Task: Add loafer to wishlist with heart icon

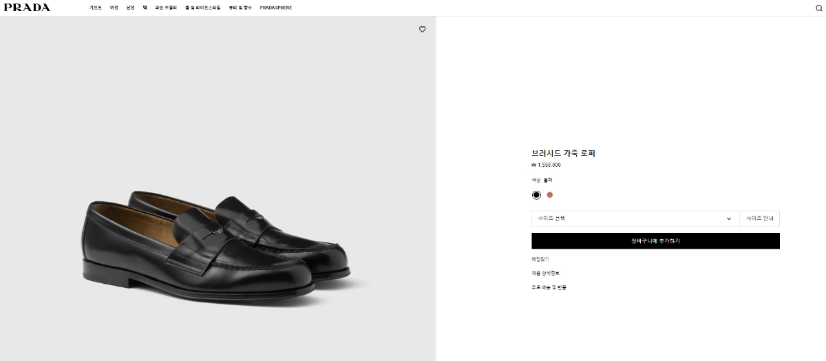Action: (423, 29)
